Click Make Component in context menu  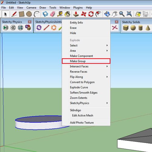[86, 56]
